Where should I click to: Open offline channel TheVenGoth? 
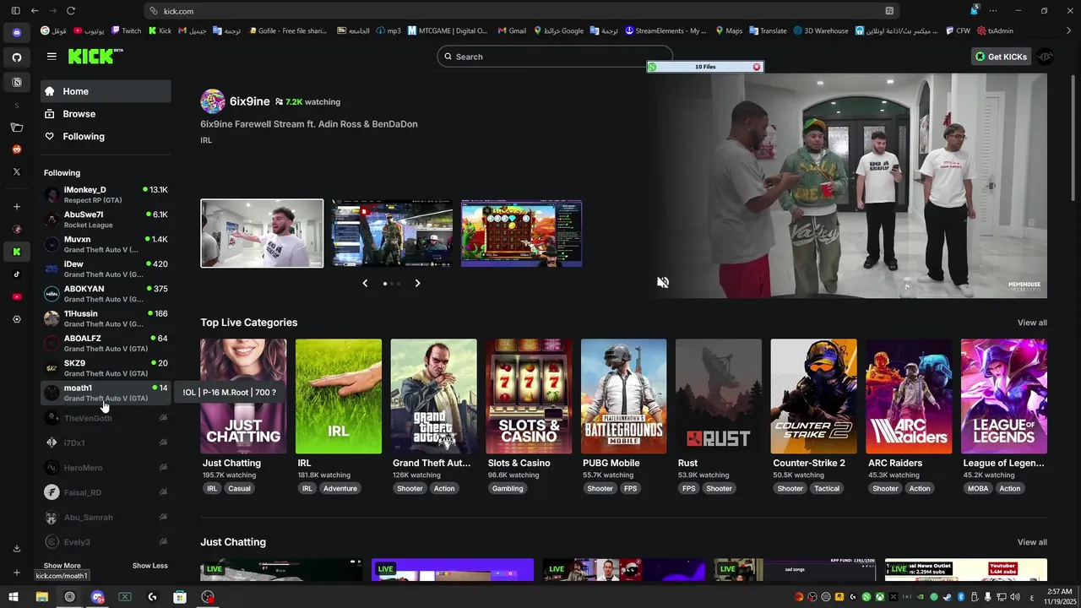coord(106,418)
